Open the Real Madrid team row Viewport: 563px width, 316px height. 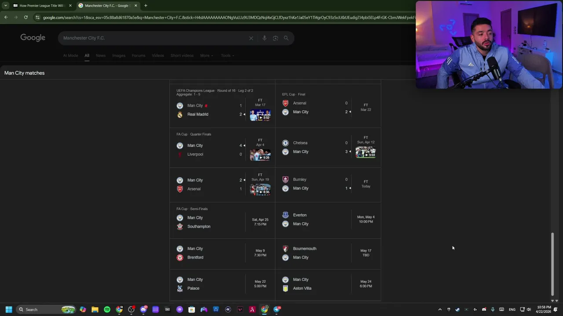tap(210, 114)
